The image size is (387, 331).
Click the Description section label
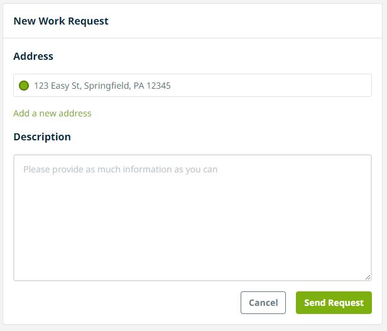pyautogui.click(x=42, y=137)
